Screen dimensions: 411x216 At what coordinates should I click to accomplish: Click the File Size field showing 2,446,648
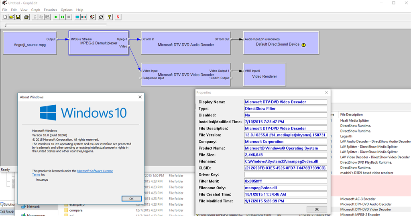coord(285,155)
